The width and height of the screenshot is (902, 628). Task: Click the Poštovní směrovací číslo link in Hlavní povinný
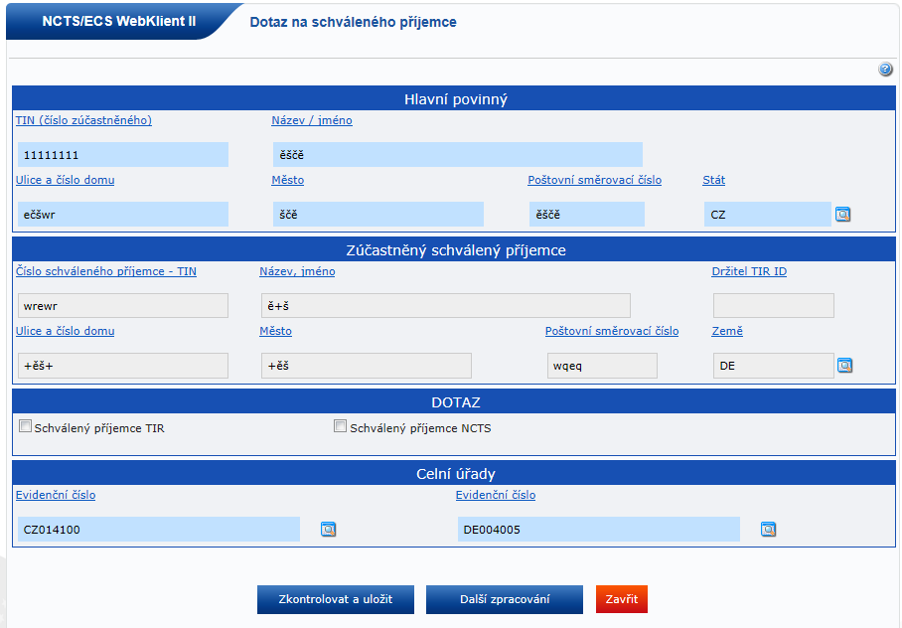pyautogui.click(x=594, y=181)
